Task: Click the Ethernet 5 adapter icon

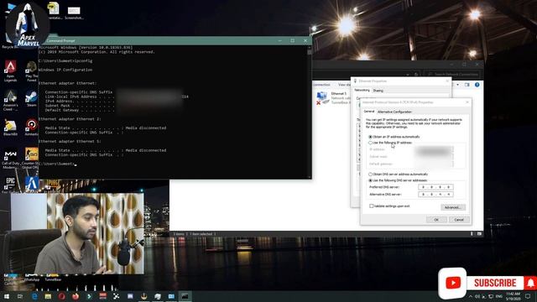Action: point(322,97)
